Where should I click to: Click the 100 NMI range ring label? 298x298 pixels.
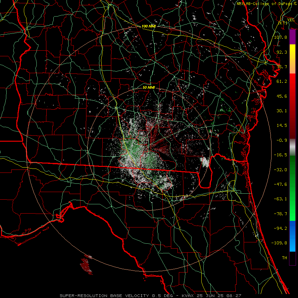(x=149, y=26)
